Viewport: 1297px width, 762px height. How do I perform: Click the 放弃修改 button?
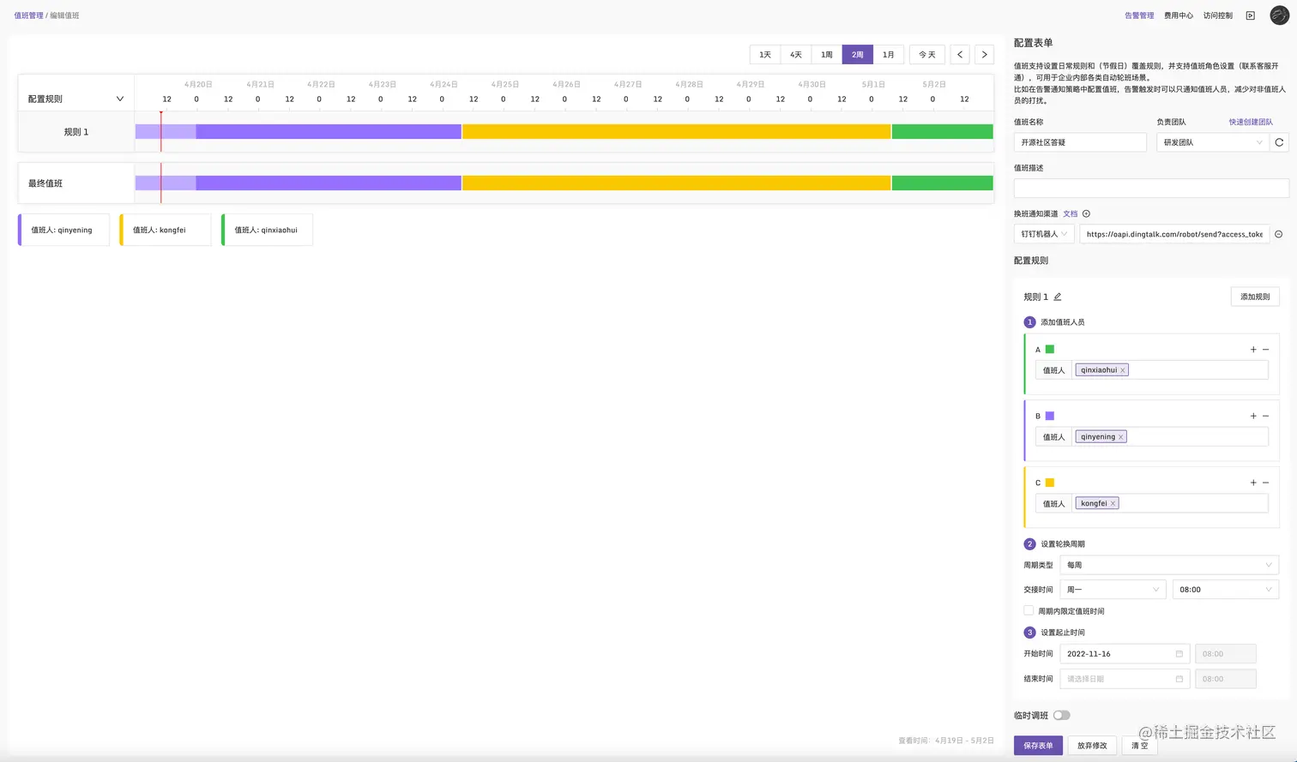[x=1092, y=746]
